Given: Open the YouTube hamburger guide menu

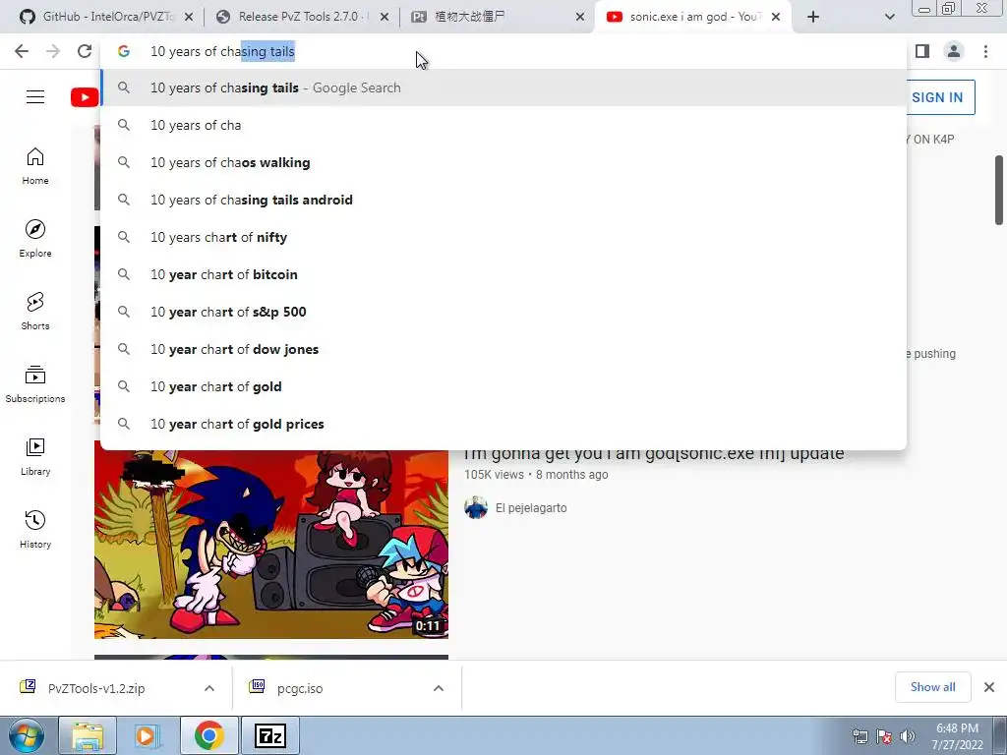Looking at the screenshot, I should tap(35, 97).
